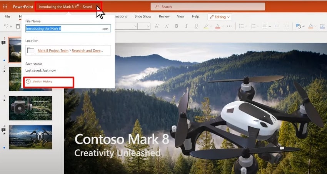Screen dimensions: 327x174
Task: Click the PowerPoint app name
Action: pos(23,7)
